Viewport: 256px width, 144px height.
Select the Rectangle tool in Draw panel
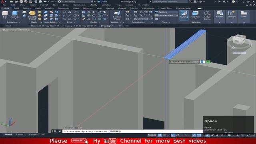point(70,19)
